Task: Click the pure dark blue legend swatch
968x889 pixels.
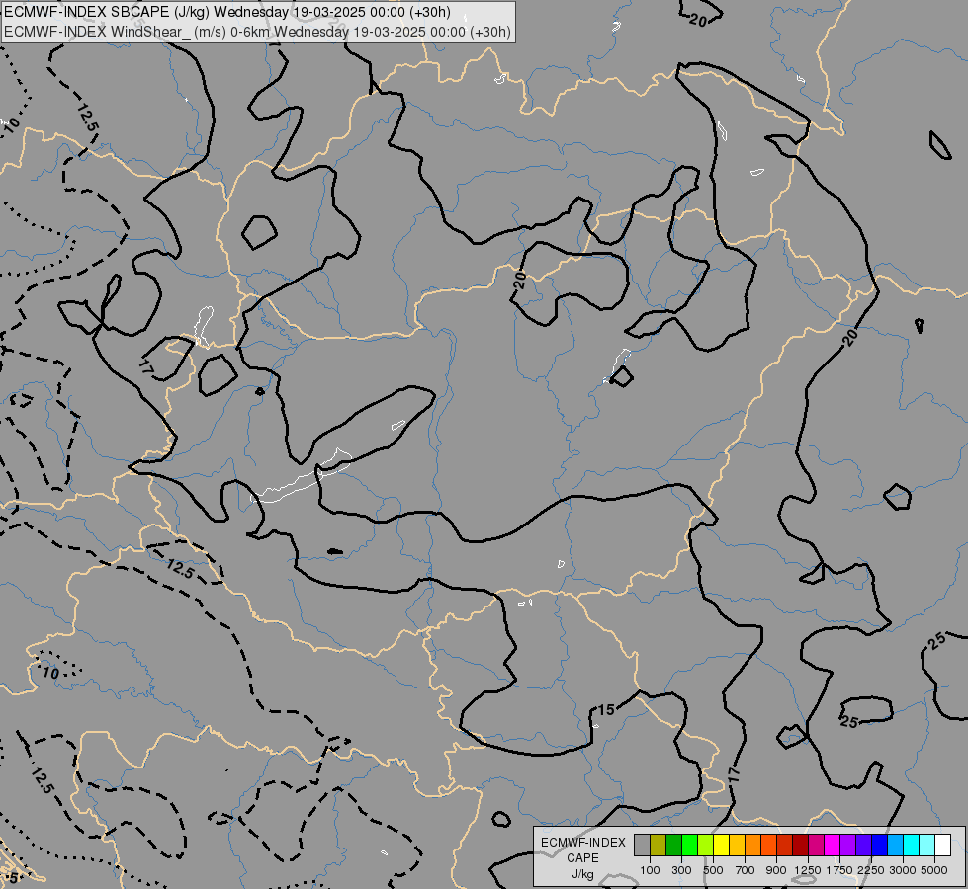Action: pyautogui.click(x=879, y=845)
